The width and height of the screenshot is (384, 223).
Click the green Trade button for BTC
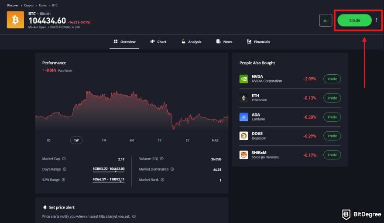(354, 20)
